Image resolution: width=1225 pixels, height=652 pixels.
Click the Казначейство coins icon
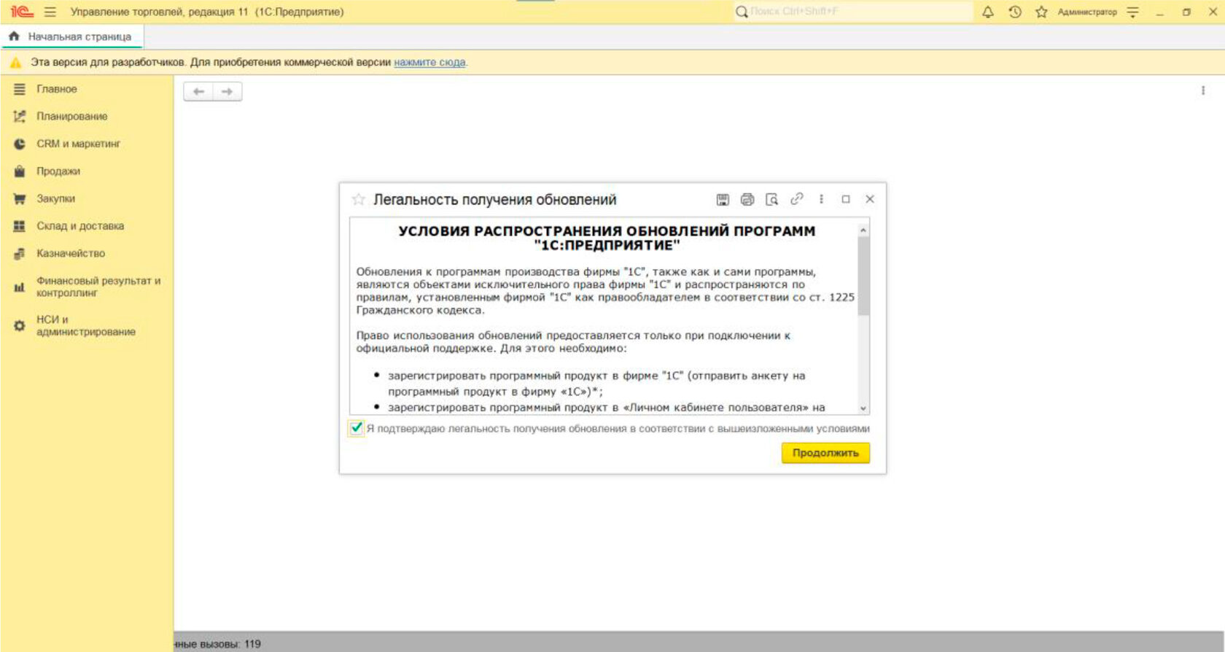pyautogui.click(x=20, y=254)
